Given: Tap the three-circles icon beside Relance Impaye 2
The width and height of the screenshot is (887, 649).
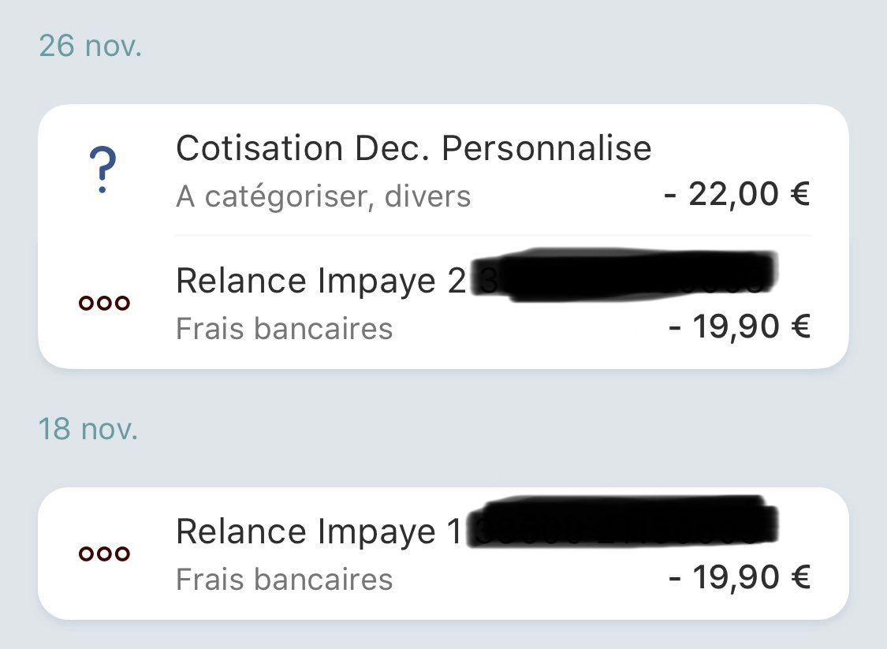Looking at the screenshot, I should 104,303.
